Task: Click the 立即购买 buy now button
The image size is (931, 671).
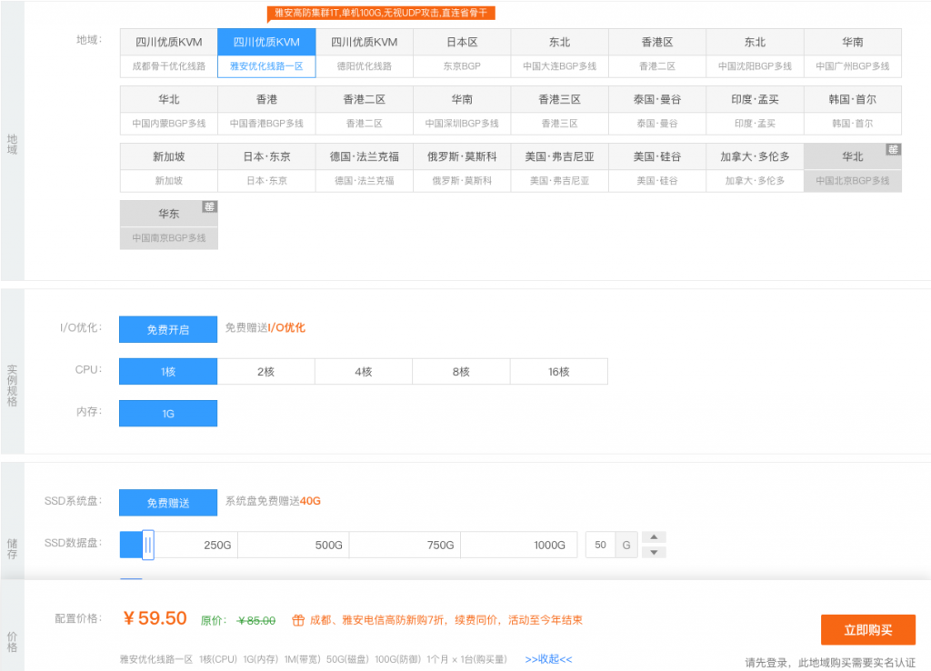Action: (867, 629)
